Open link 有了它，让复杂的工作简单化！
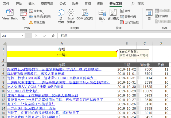Screen dimensions: 171x118 click(31, 104)
